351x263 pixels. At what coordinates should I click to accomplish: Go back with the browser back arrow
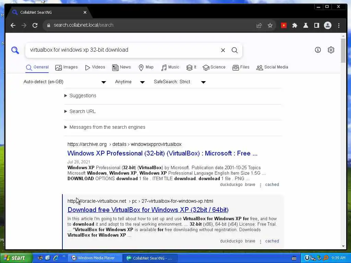coord(13,25)
